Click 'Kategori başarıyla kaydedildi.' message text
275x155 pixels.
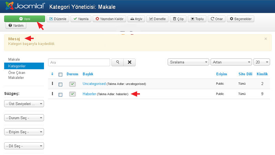(x=32, y=44)
